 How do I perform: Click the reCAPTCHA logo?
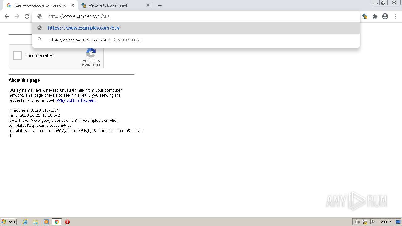point(91,53)
